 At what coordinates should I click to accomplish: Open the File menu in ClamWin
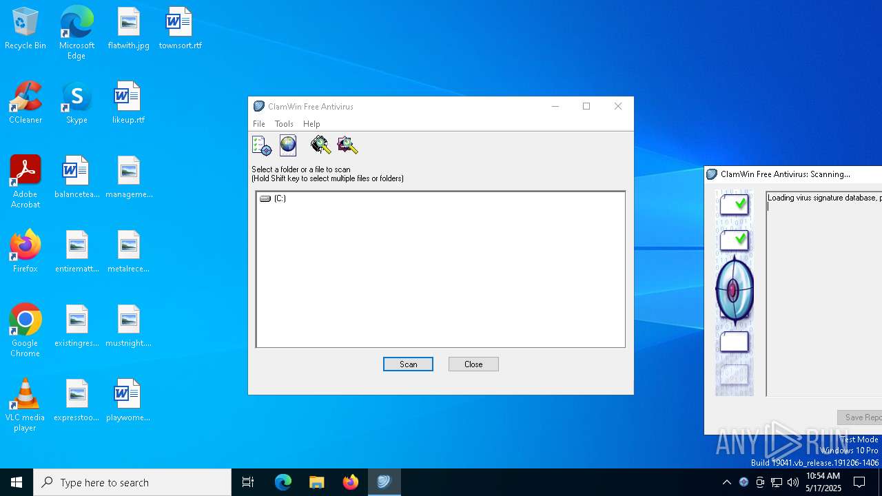tap(259, 124)
